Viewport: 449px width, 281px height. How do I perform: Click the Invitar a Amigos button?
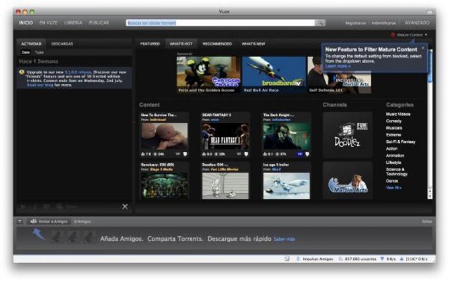(x=49, y=221)
